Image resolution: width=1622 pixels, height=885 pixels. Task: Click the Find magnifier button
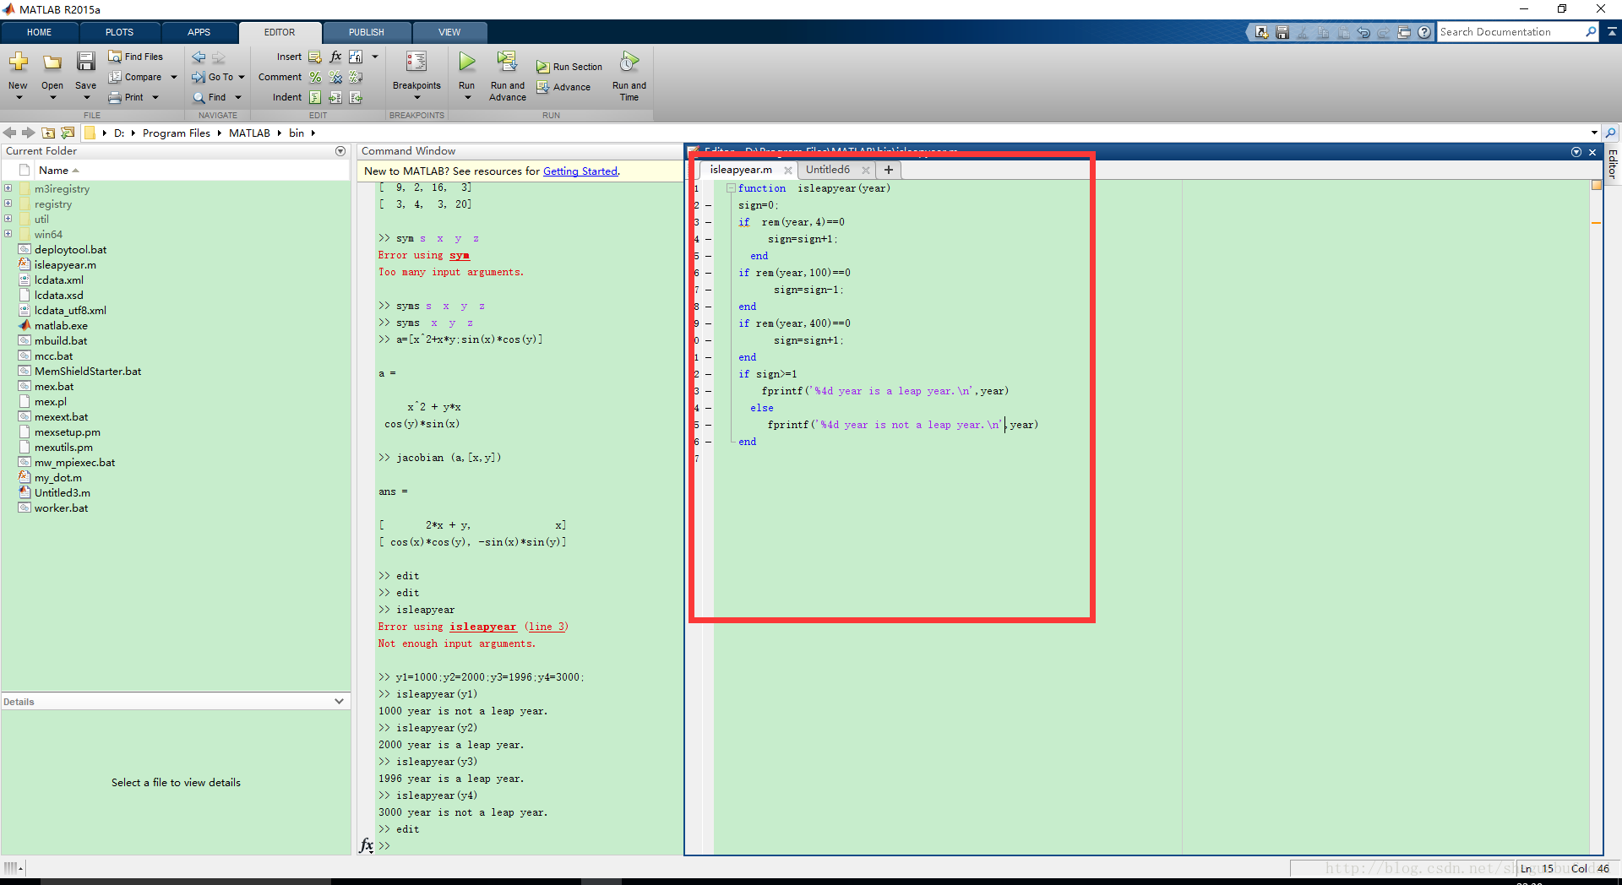[x=210, y=97]
